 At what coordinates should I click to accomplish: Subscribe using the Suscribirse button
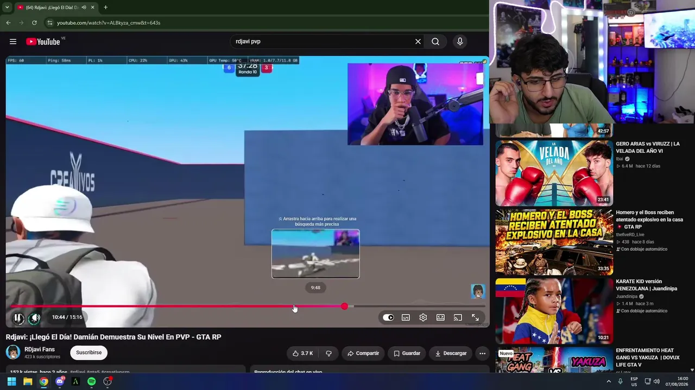tap(89, 353)
